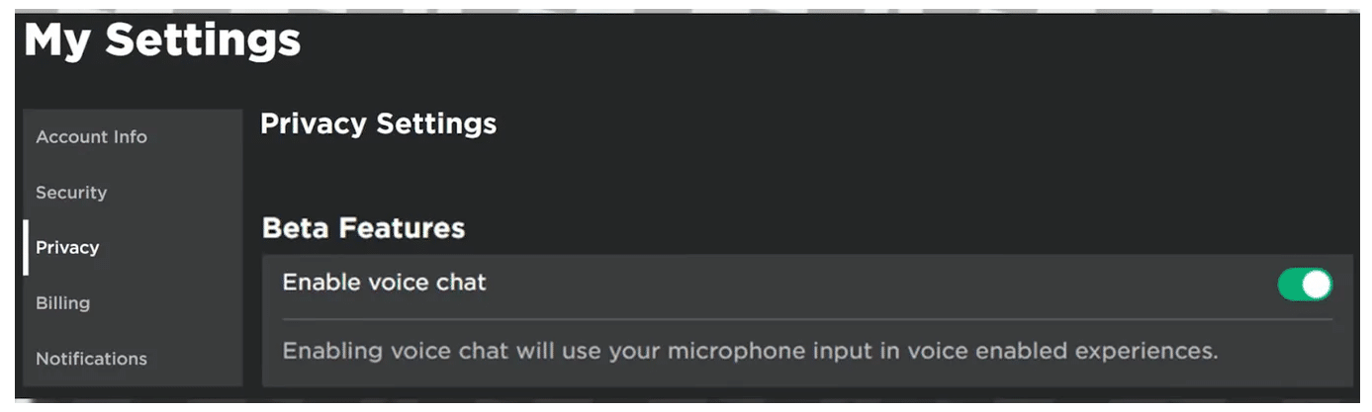Click the white knob of the voice chat switch
The image size is (1372, 412).
click(1317, 285)
